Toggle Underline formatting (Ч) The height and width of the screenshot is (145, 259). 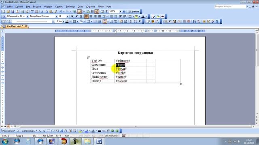click(x=81, y=17)
